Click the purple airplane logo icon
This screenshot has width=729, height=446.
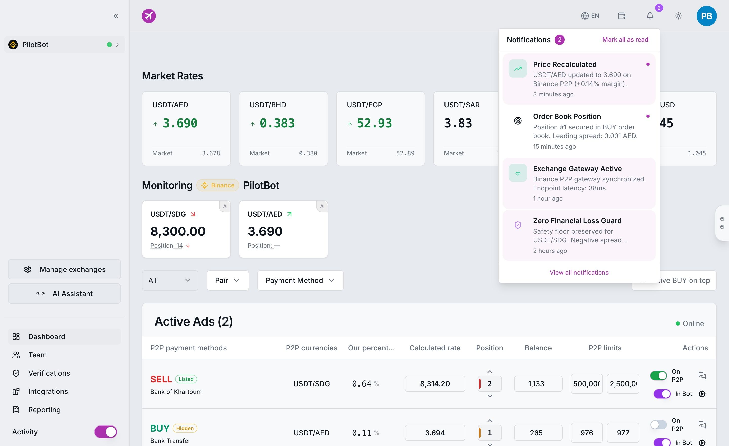click(x=149, y=16)
